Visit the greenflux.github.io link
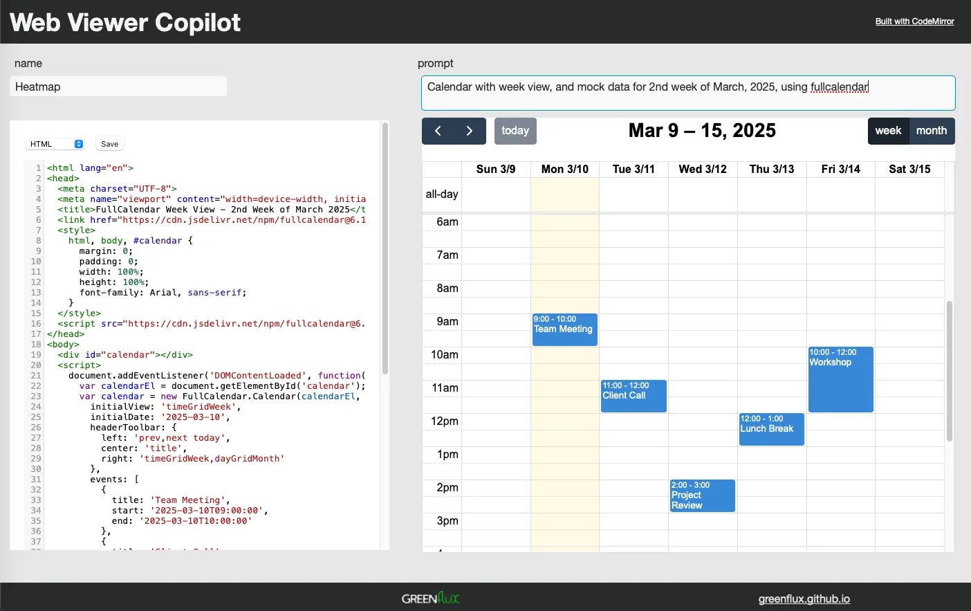971x611 pixels. click(x=804, y=599)
